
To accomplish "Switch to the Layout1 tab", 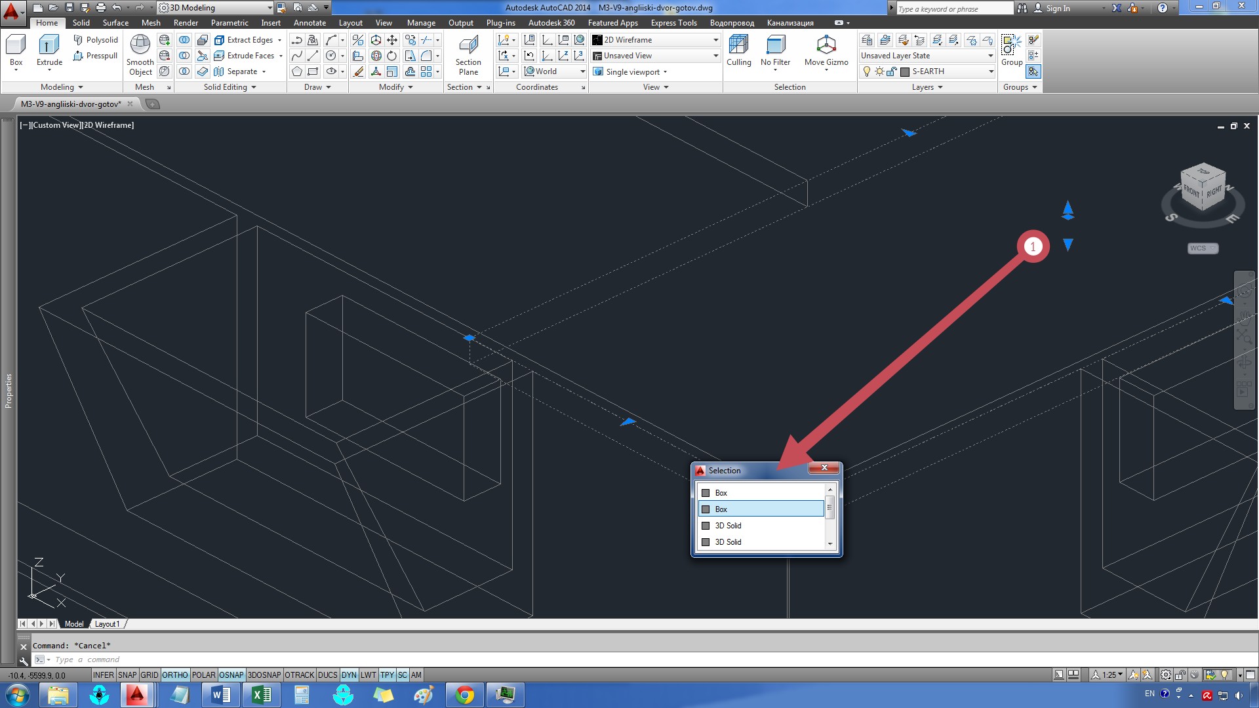I will coord(107,624).
